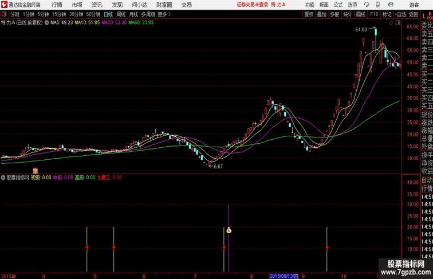Click the MA10: 51.85 value

87,23
